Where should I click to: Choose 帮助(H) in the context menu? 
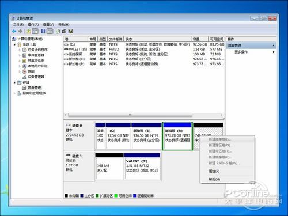click(x=214, y=179)
